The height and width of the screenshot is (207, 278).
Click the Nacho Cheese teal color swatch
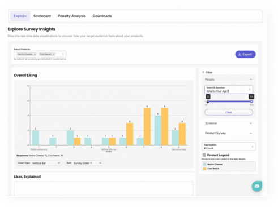205,164
